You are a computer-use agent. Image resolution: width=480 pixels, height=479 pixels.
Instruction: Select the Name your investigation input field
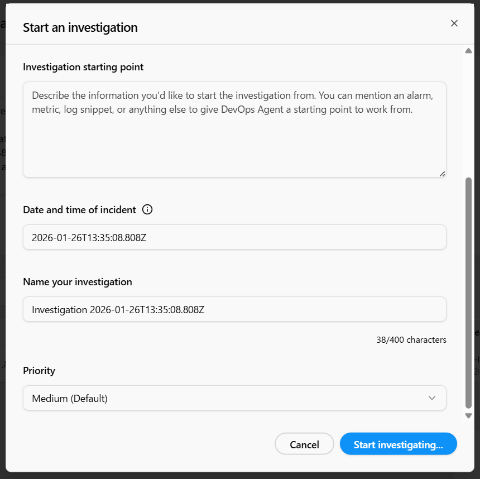click(234, 309)
